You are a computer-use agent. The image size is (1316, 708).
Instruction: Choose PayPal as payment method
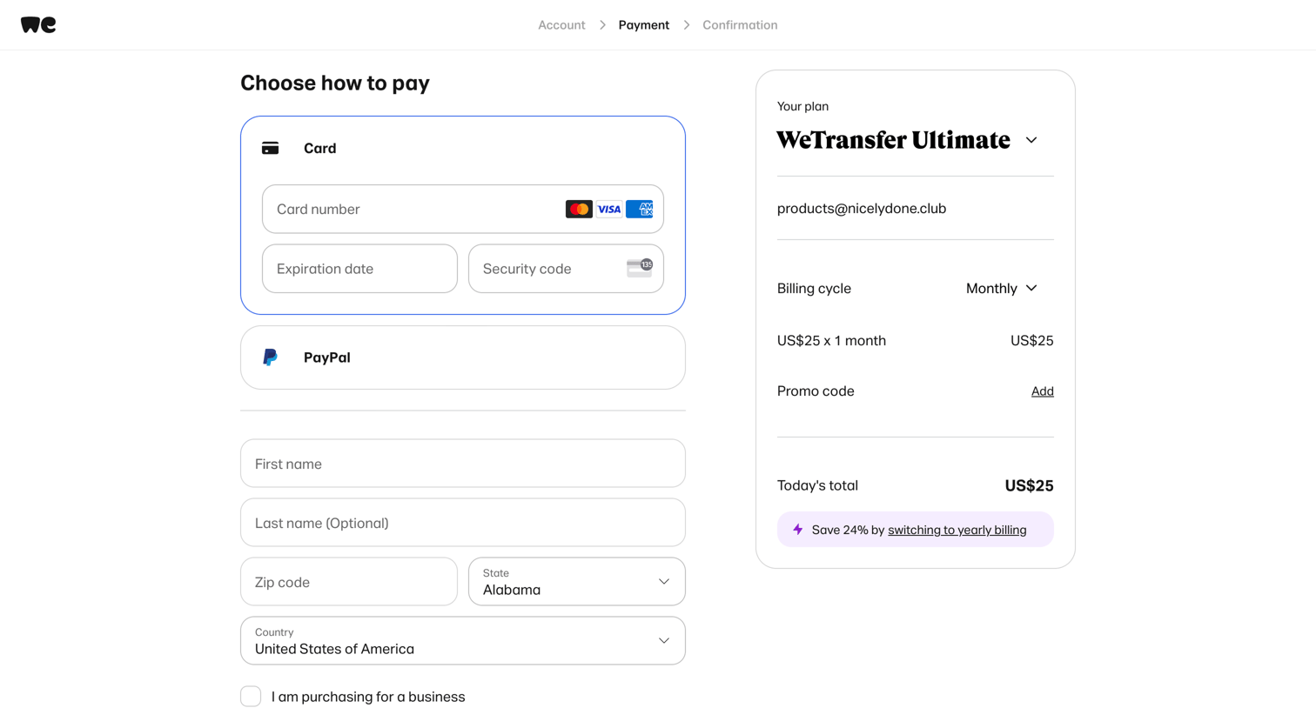click(463, 357)
